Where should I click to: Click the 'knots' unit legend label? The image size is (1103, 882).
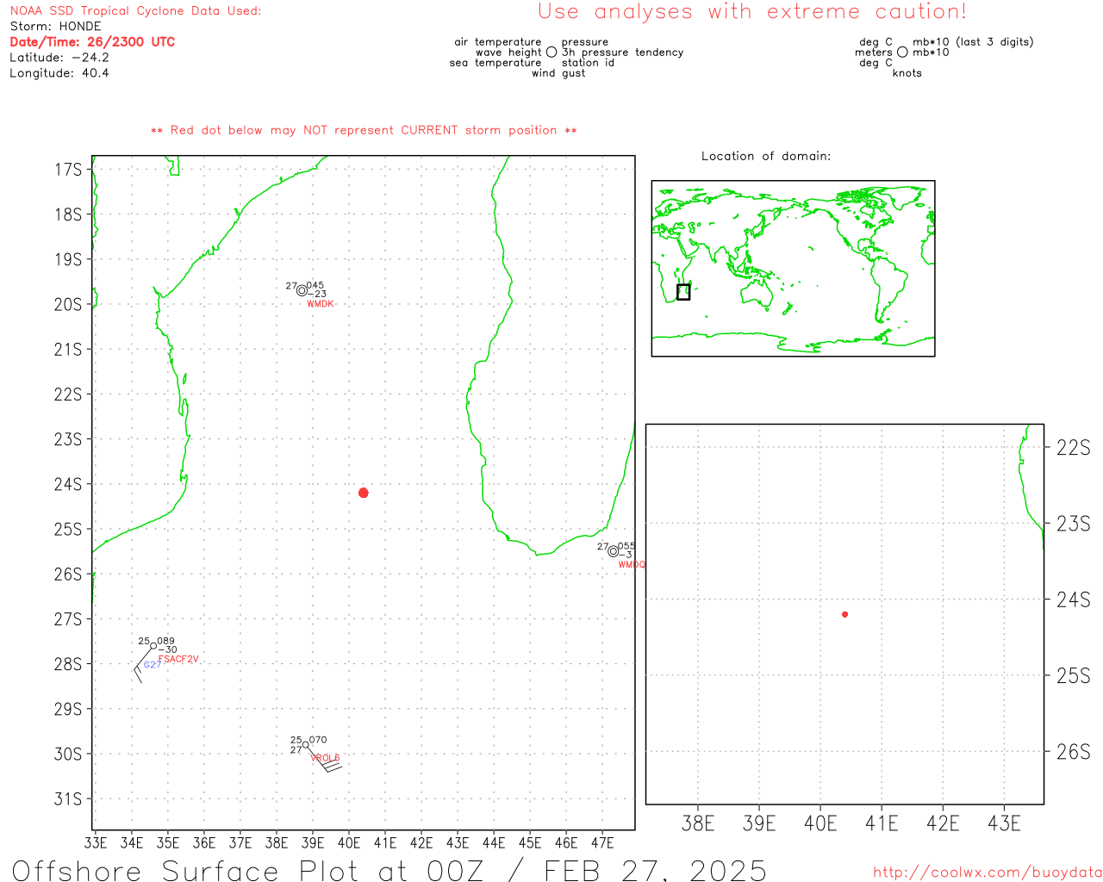point(907,73)
